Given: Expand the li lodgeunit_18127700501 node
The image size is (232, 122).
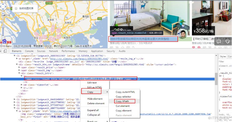Looking at the screenshot, I should (x=14, y=102).
